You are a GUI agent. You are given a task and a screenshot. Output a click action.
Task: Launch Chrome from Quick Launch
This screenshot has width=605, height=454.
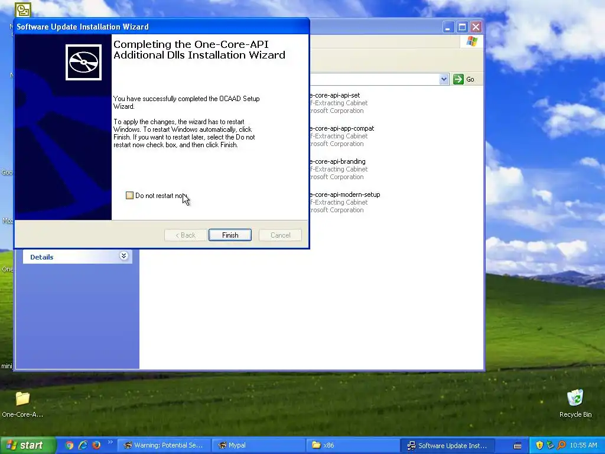70,445
